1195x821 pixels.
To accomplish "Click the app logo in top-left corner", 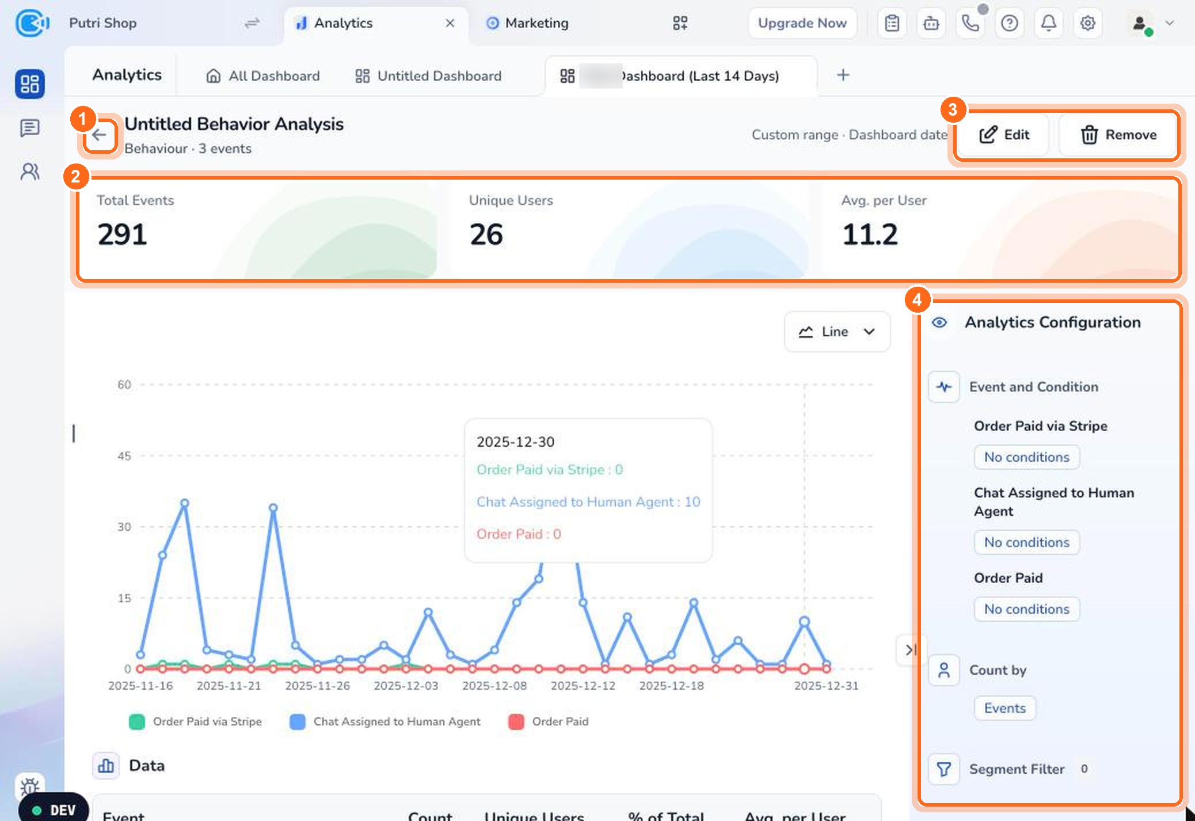I will coord(32,23).
